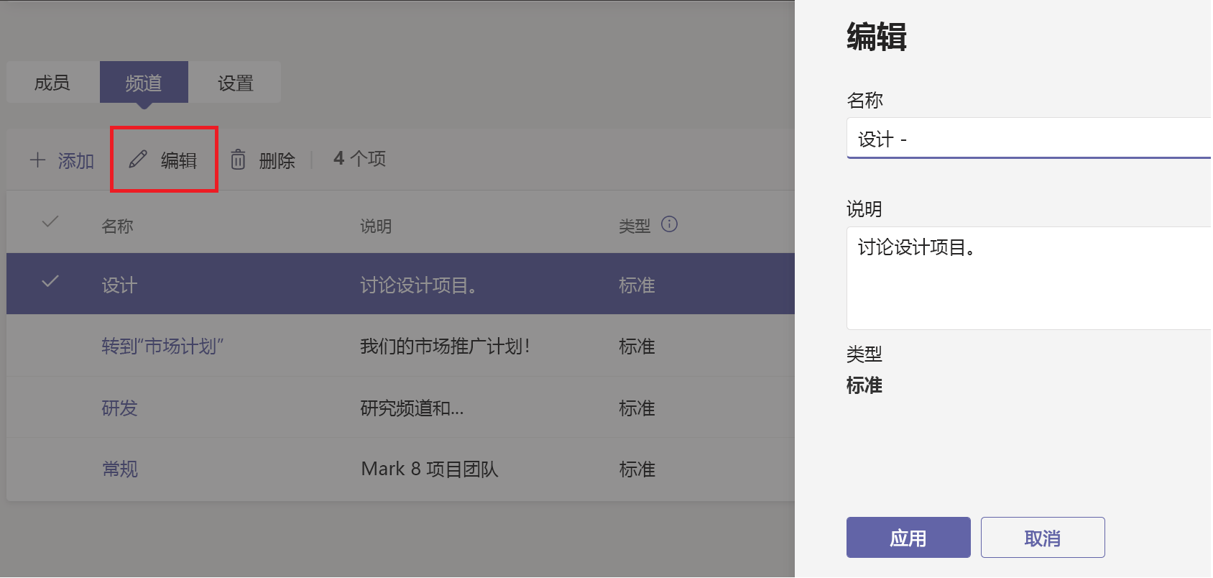Image resolution: width=1213 pixels, height=578 pixels.
Task: Click the 讨论设计项目。 description cell in table
Action: 418,285
